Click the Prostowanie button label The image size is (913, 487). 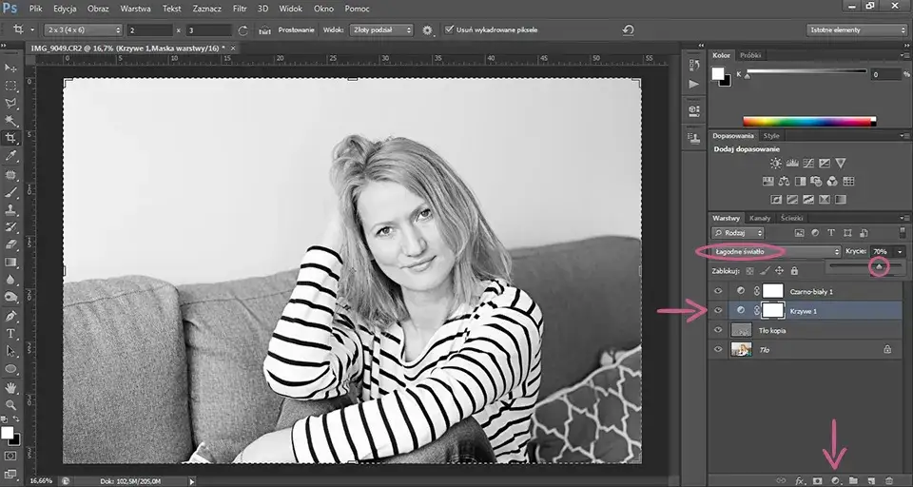[x=297, y=29]
